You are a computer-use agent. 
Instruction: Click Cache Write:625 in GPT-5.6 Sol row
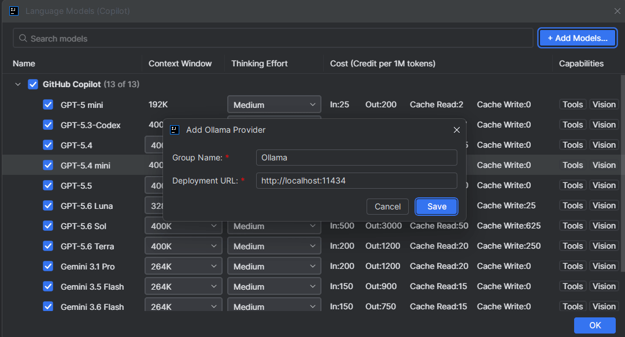point(509,226)
